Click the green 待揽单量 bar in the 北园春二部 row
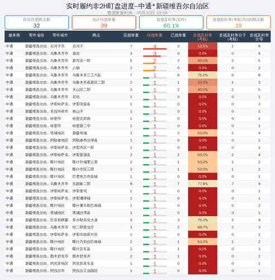Screen dimensions: 275x280 (146, 186)
